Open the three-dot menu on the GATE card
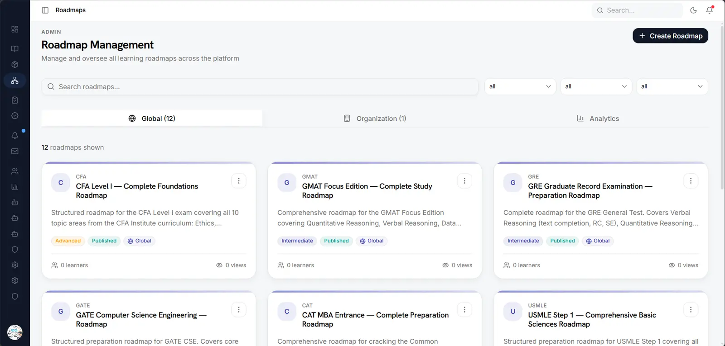The height and width of the screenshot is (346, 725). click(x=239, y=310)
